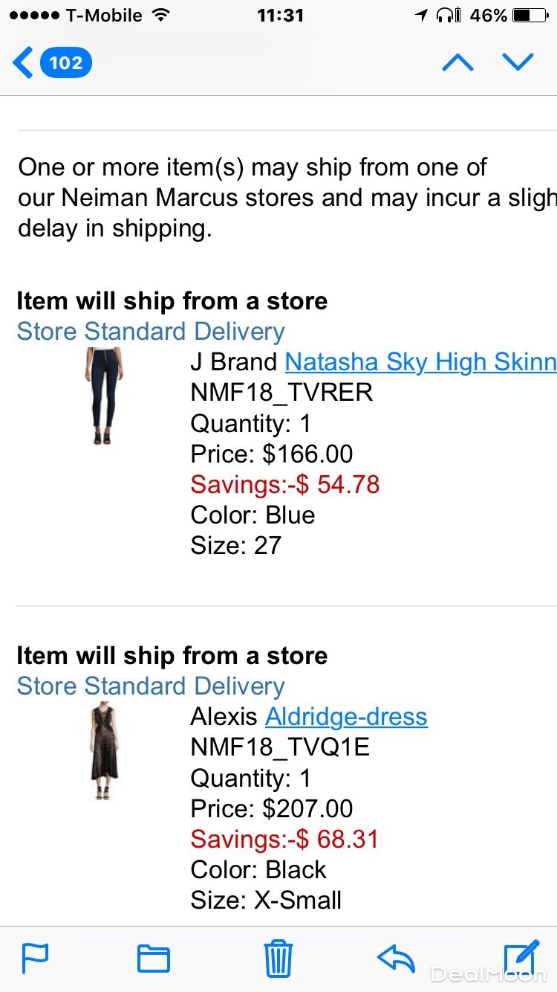The height and width of the screenshot is (992, 557).
Task: Tap the reply arrow icon
Action: (x=396, y=958)
